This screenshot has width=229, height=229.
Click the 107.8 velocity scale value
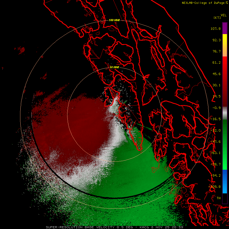(216, 28)
